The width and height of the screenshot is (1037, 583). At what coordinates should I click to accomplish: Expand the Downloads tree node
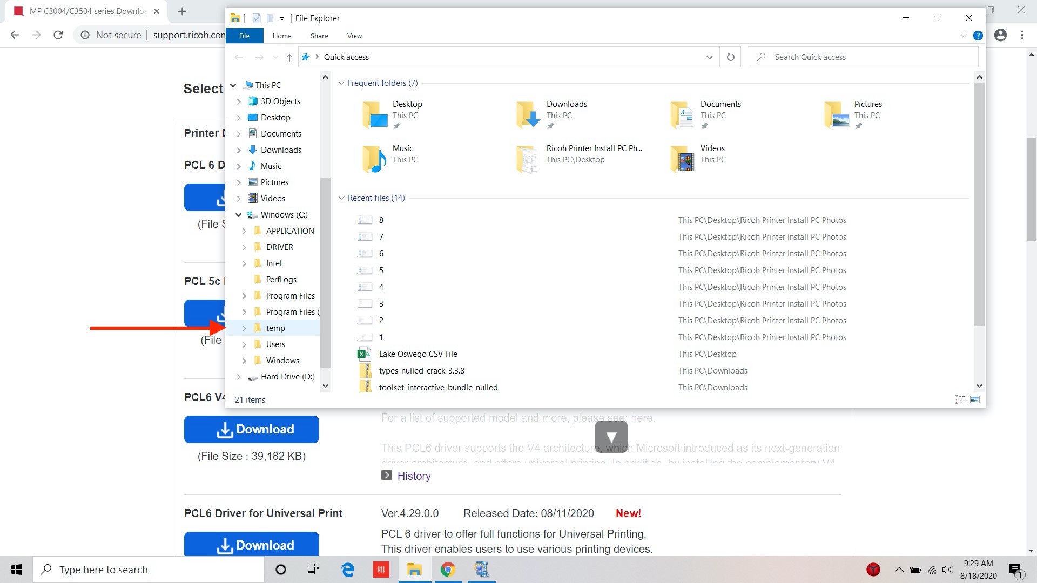click(239, 150)
